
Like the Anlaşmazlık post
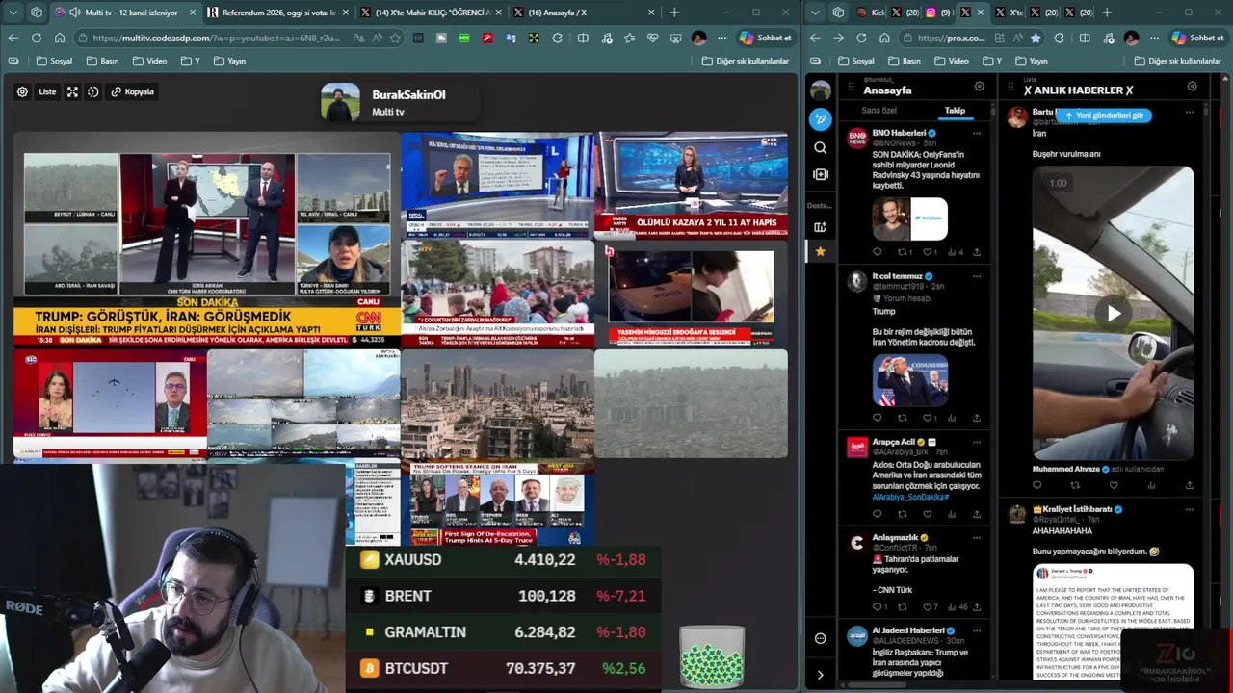click(x=930, y=607)
